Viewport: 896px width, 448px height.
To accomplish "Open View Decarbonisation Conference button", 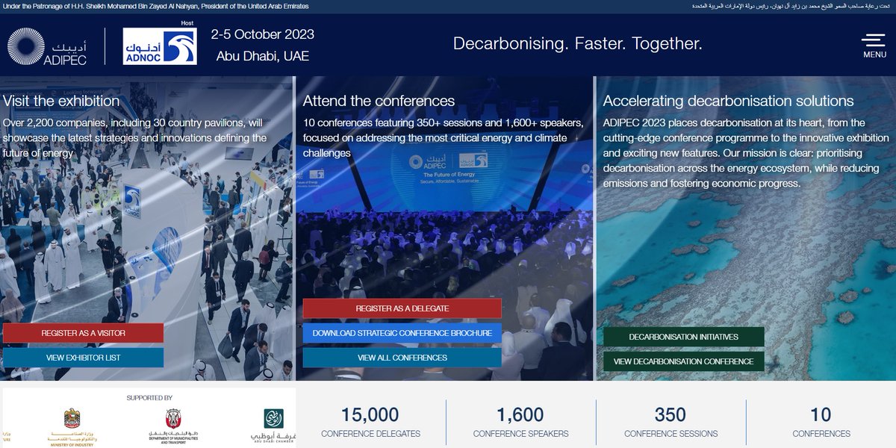I will pyautogui.click(x=684, y=361).
